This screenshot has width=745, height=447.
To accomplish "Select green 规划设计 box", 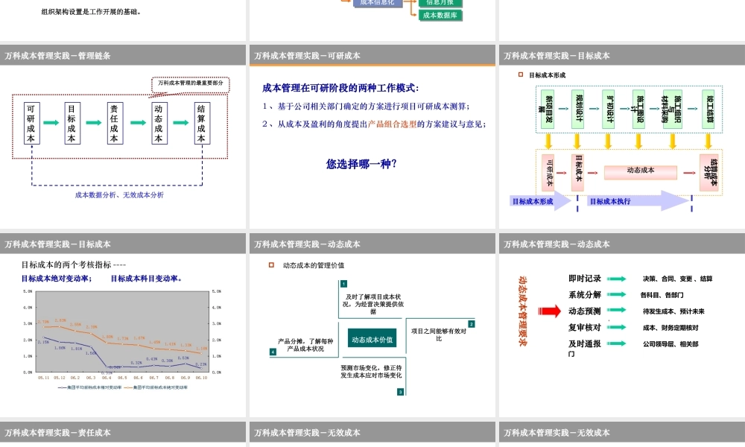I will pyautogui.click(x=577, y=110).
